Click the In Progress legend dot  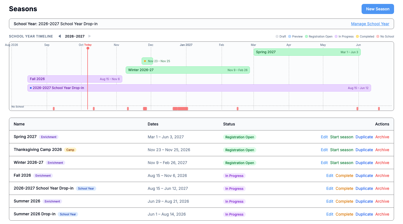pyautogui.click(x=336, y=36)
